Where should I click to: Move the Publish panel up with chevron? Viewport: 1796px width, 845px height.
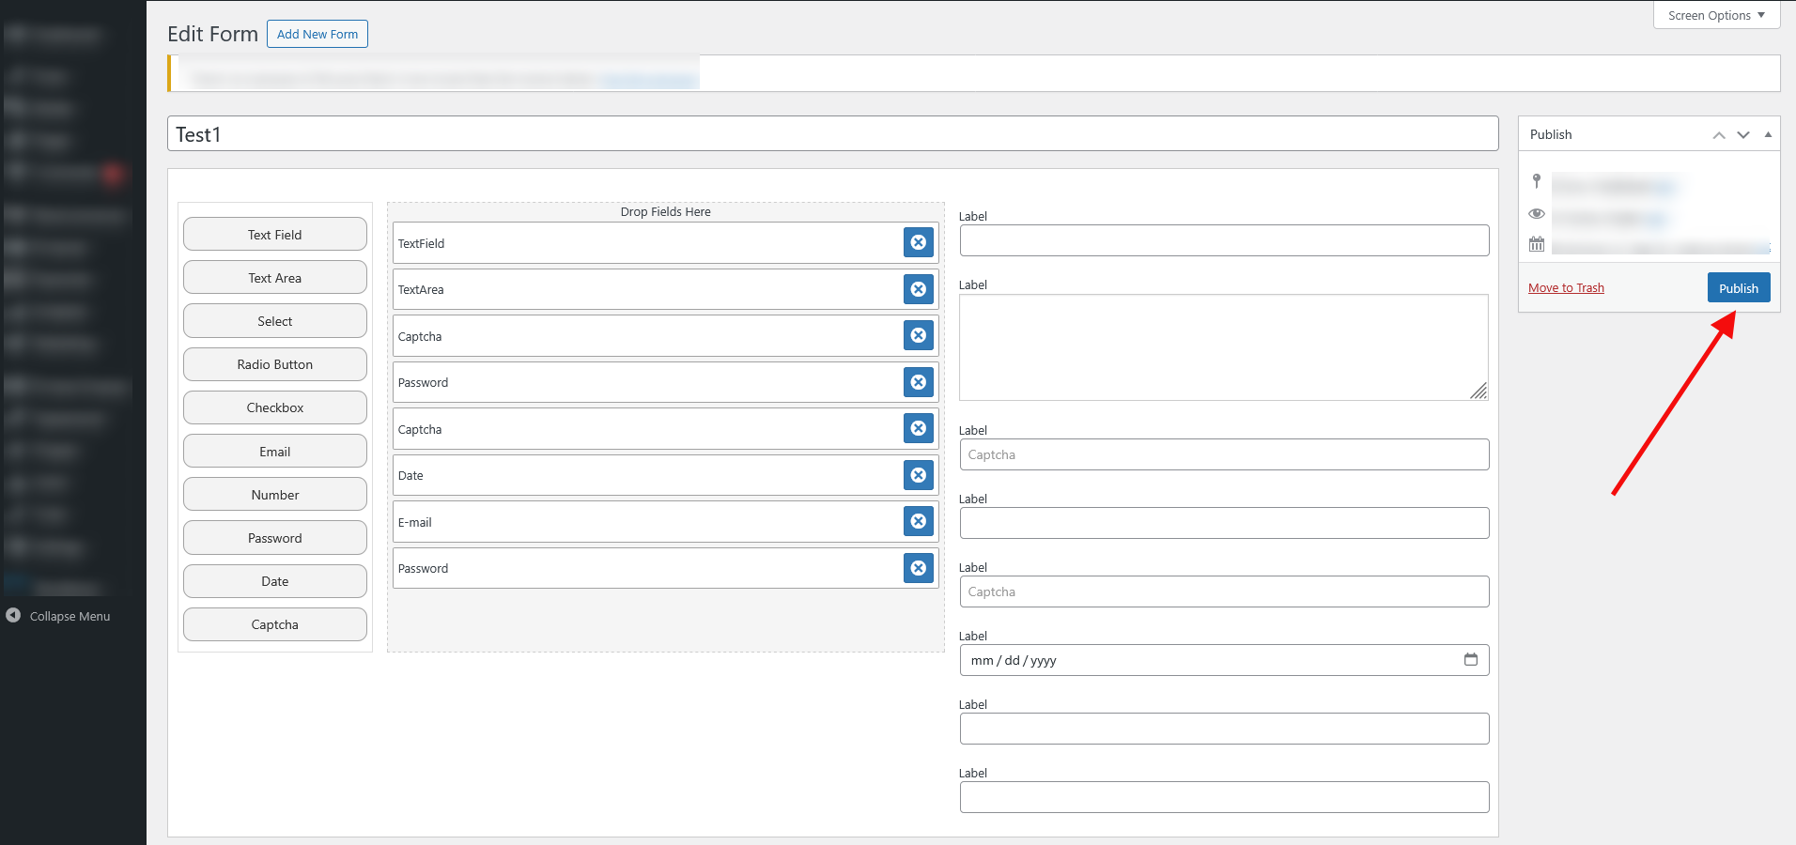pyautogui.click(x=1718, y=135)
